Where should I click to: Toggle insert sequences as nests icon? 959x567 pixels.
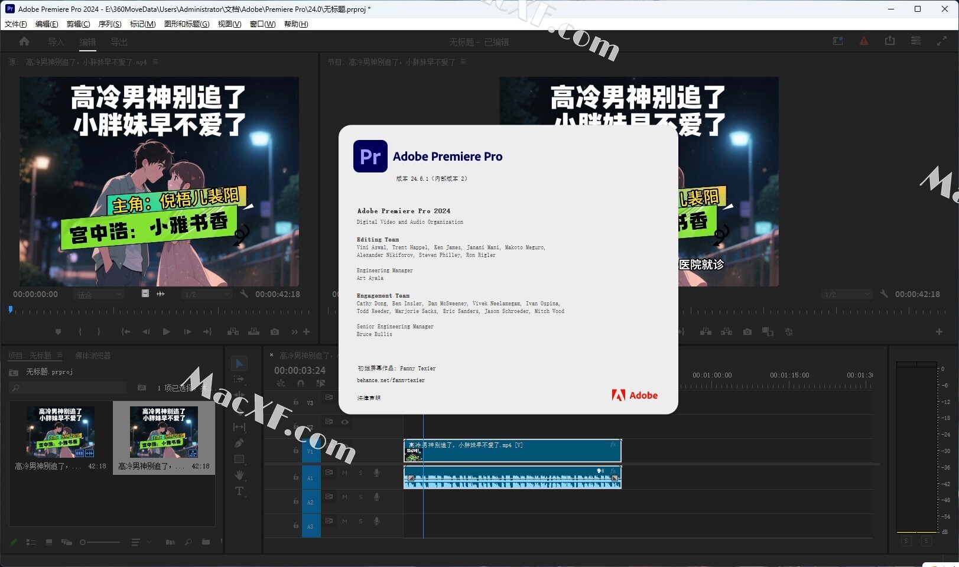pos(281,383)
